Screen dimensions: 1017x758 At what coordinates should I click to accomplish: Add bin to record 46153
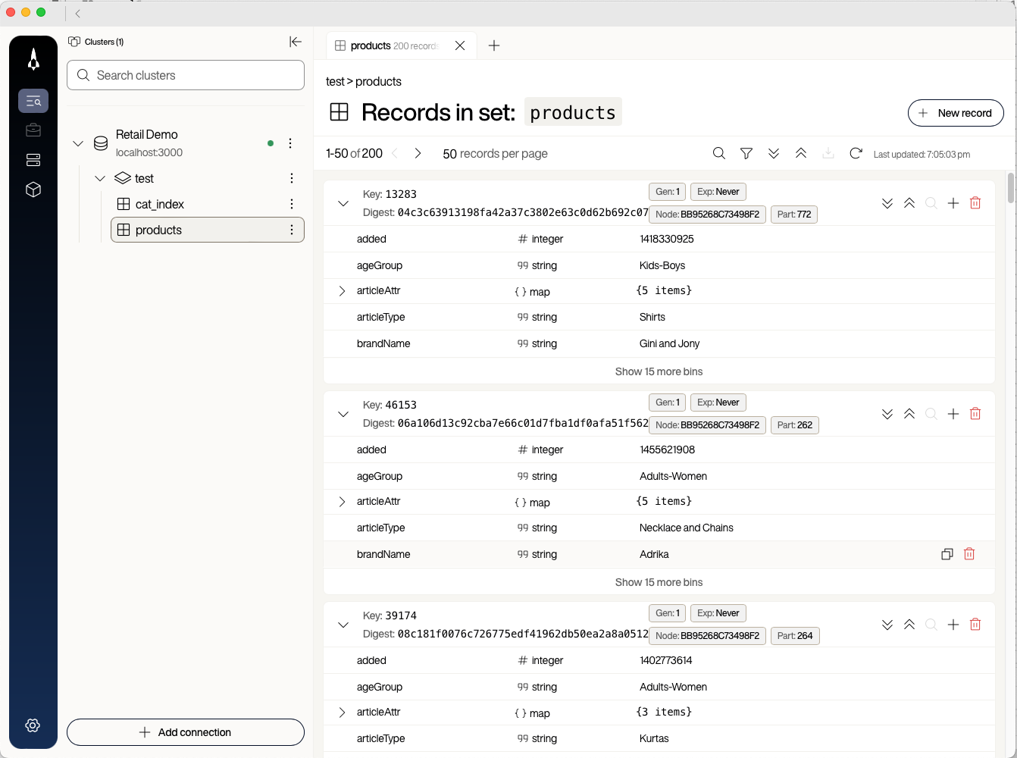pos(953,414)
